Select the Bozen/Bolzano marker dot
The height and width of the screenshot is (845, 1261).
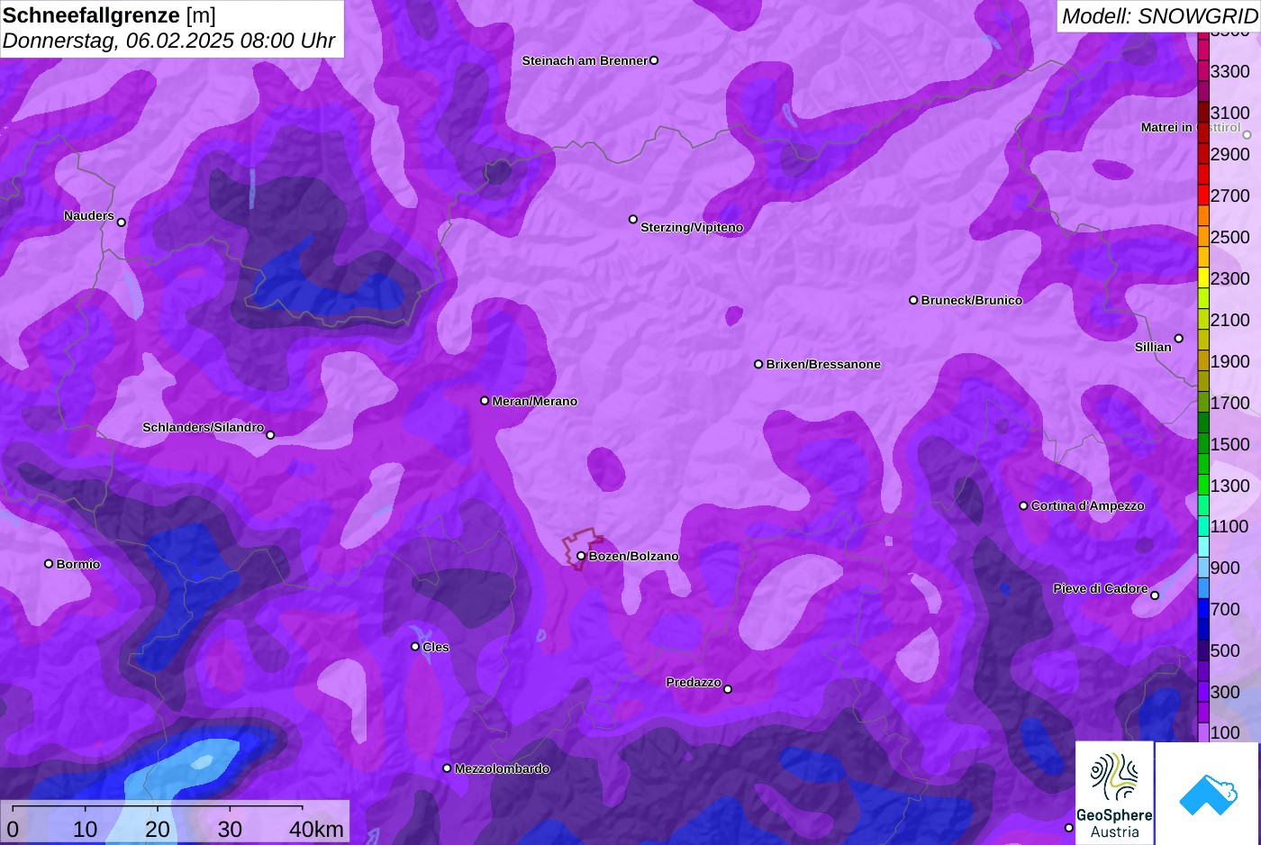click(581, 556)
